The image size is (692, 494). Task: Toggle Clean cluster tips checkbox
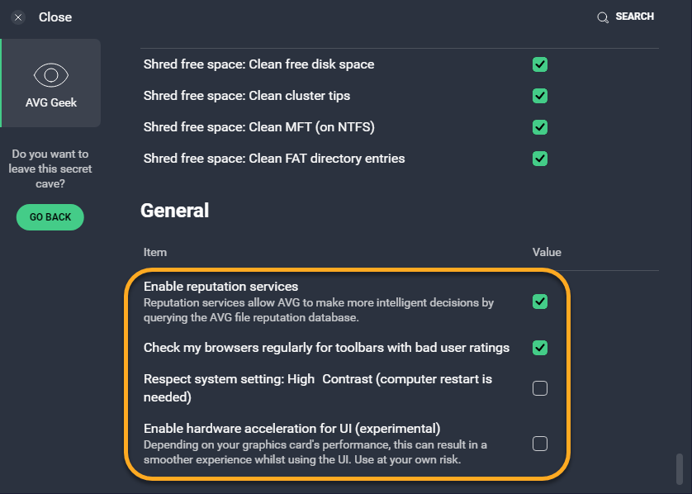(x=540, y=96)
